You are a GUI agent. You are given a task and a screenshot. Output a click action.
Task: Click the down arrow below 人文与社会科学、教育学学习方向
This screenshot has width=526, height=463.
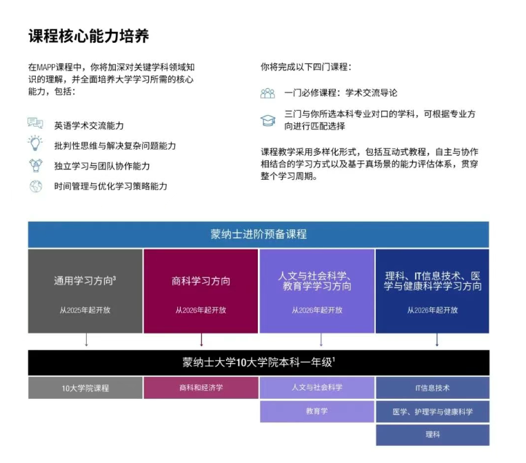pos(321,340)
